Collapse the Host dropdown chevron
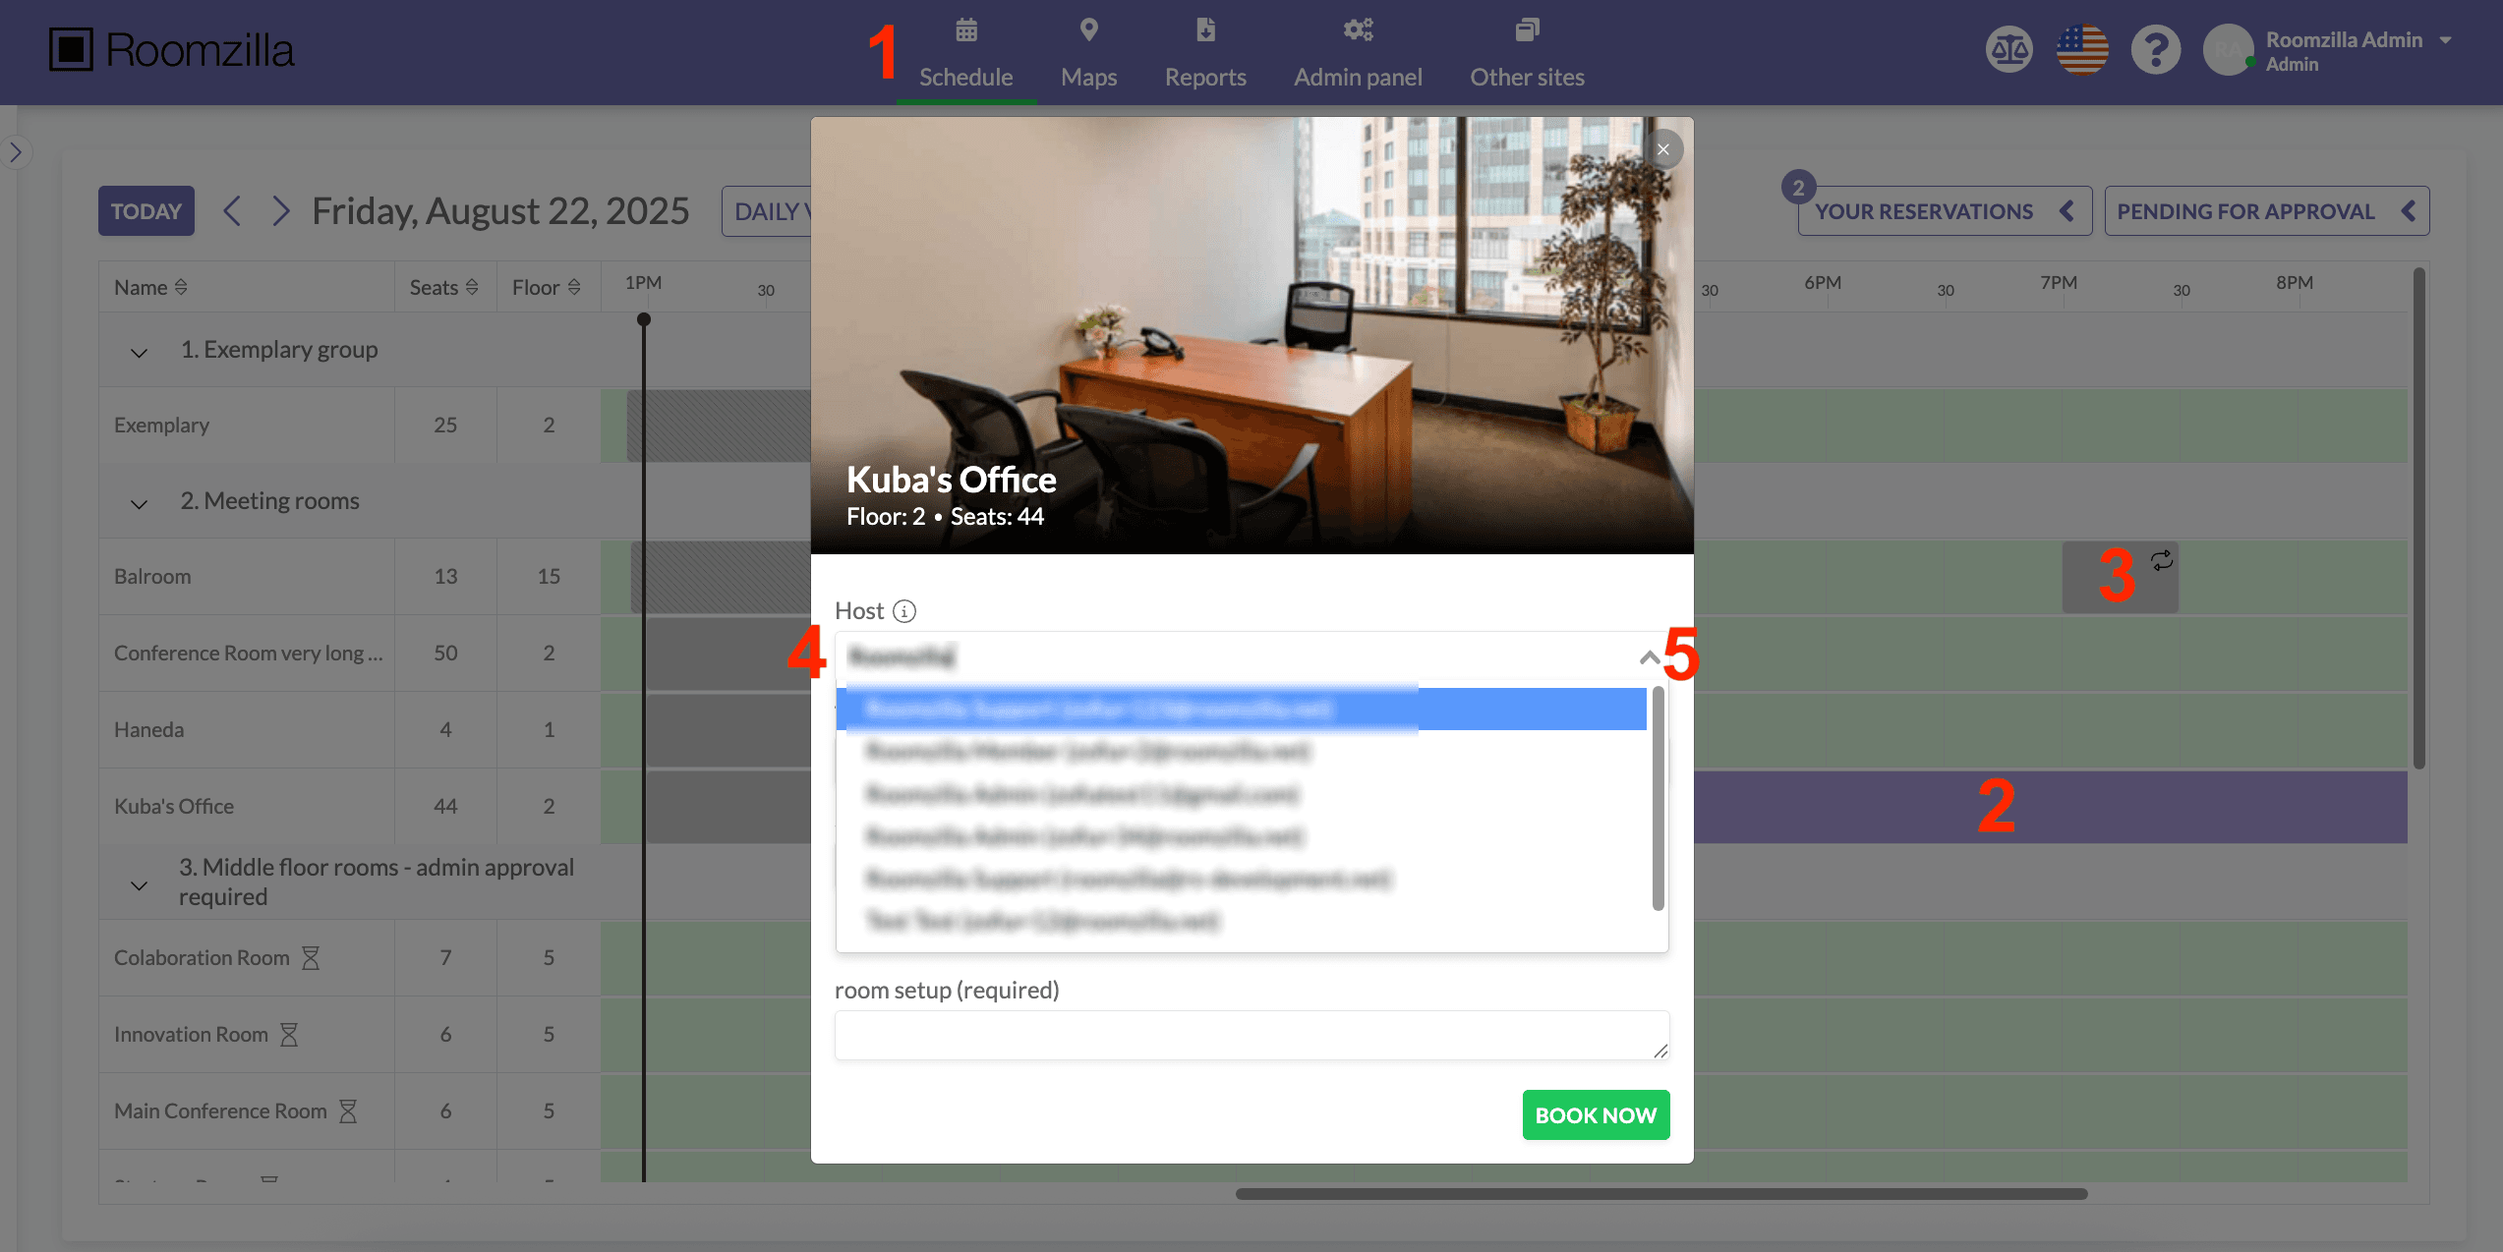The width and height of the screenshot is (2503, 1252). [1649, 657]
